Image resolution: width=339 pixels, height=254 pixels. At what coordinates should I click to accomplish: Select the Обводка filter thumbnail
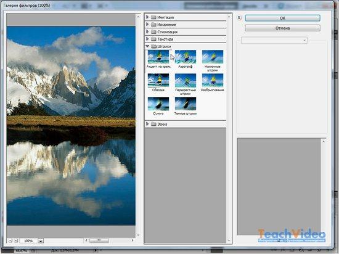(x=158, y=80)
